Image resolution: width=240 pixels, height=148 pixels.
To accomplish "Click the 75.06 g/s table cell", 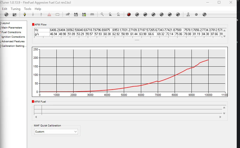I will (179, 34).
